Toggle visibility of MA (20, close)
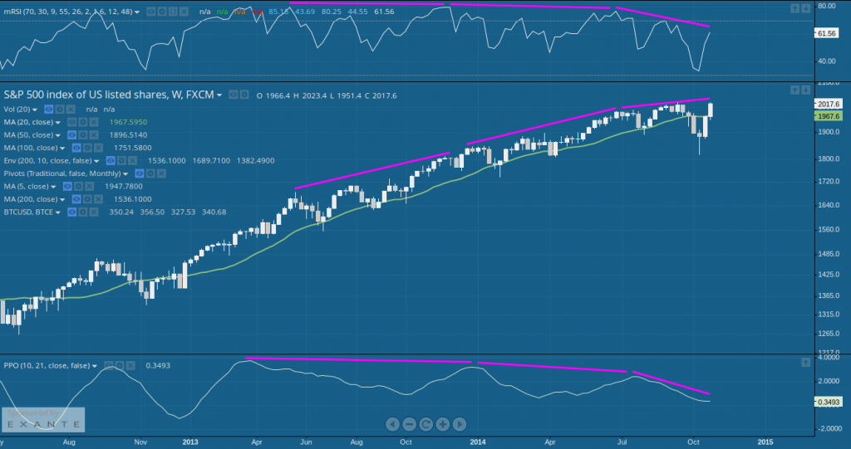The image size is (851, 449). (x=71, y=122)
